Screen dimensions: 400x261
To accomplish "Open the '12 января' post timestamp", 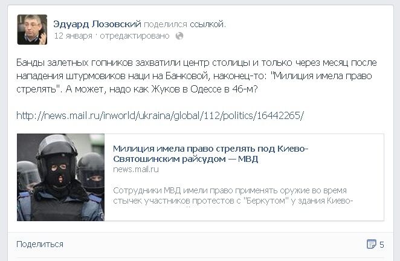I will pos(73,36).
